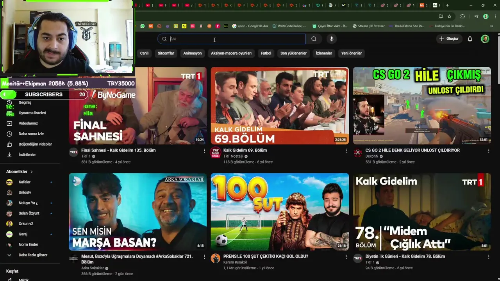The image size is (500, 281).
Task: Open DexonN channel name link
Action: [x=372, y=157]
